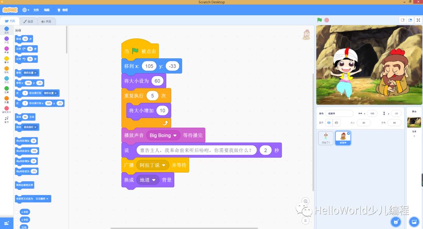
Task: Open the globe language selector
Action: point(26,10)
